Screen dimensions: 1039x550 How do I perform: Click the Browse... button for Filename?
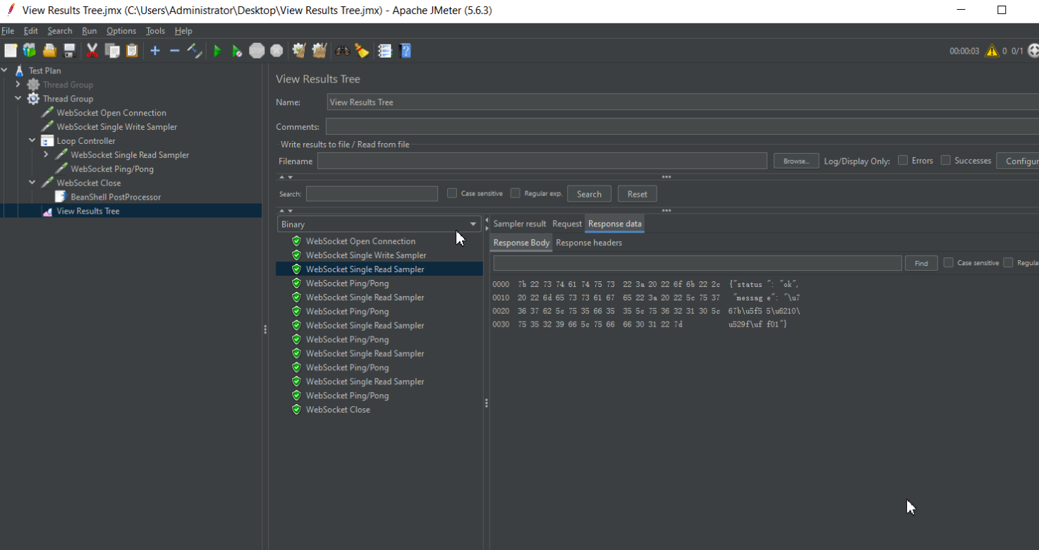(796, 161)
